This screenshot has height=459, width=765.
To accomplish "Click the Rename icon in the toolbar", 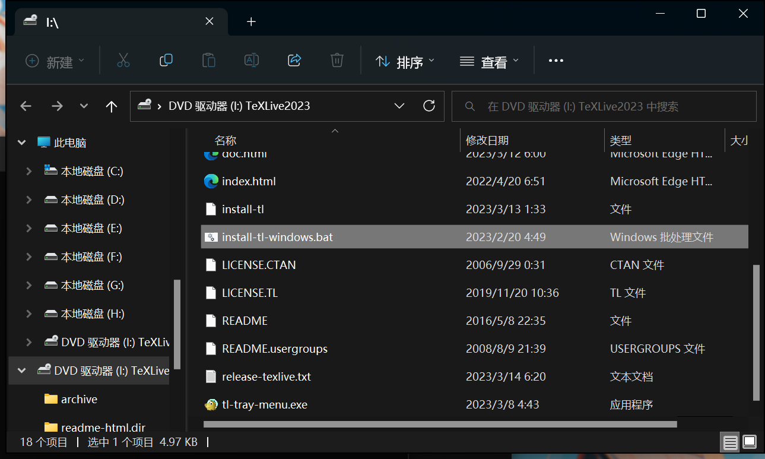I will coord(252,61).
